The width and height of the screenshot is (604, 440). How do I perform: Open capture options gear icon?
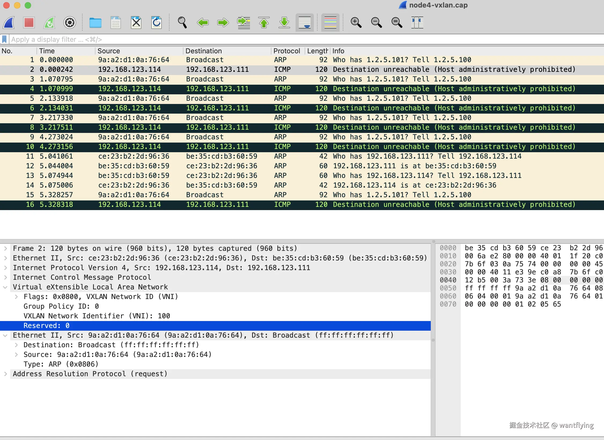70,23
